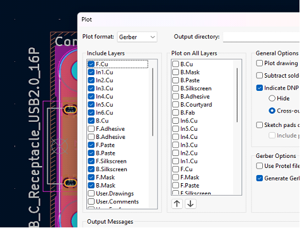Image resolution: width=302 pixels, height=228 pixels.
Task: Check B.Mask in Plot on All Layers
Action: tap(176, 72)
